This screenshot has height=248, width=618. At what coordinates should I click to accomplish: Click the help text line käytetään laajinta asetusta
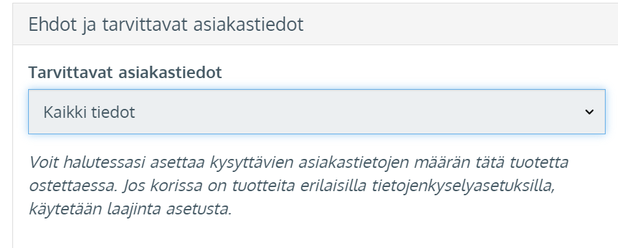(x=130, y=209)
